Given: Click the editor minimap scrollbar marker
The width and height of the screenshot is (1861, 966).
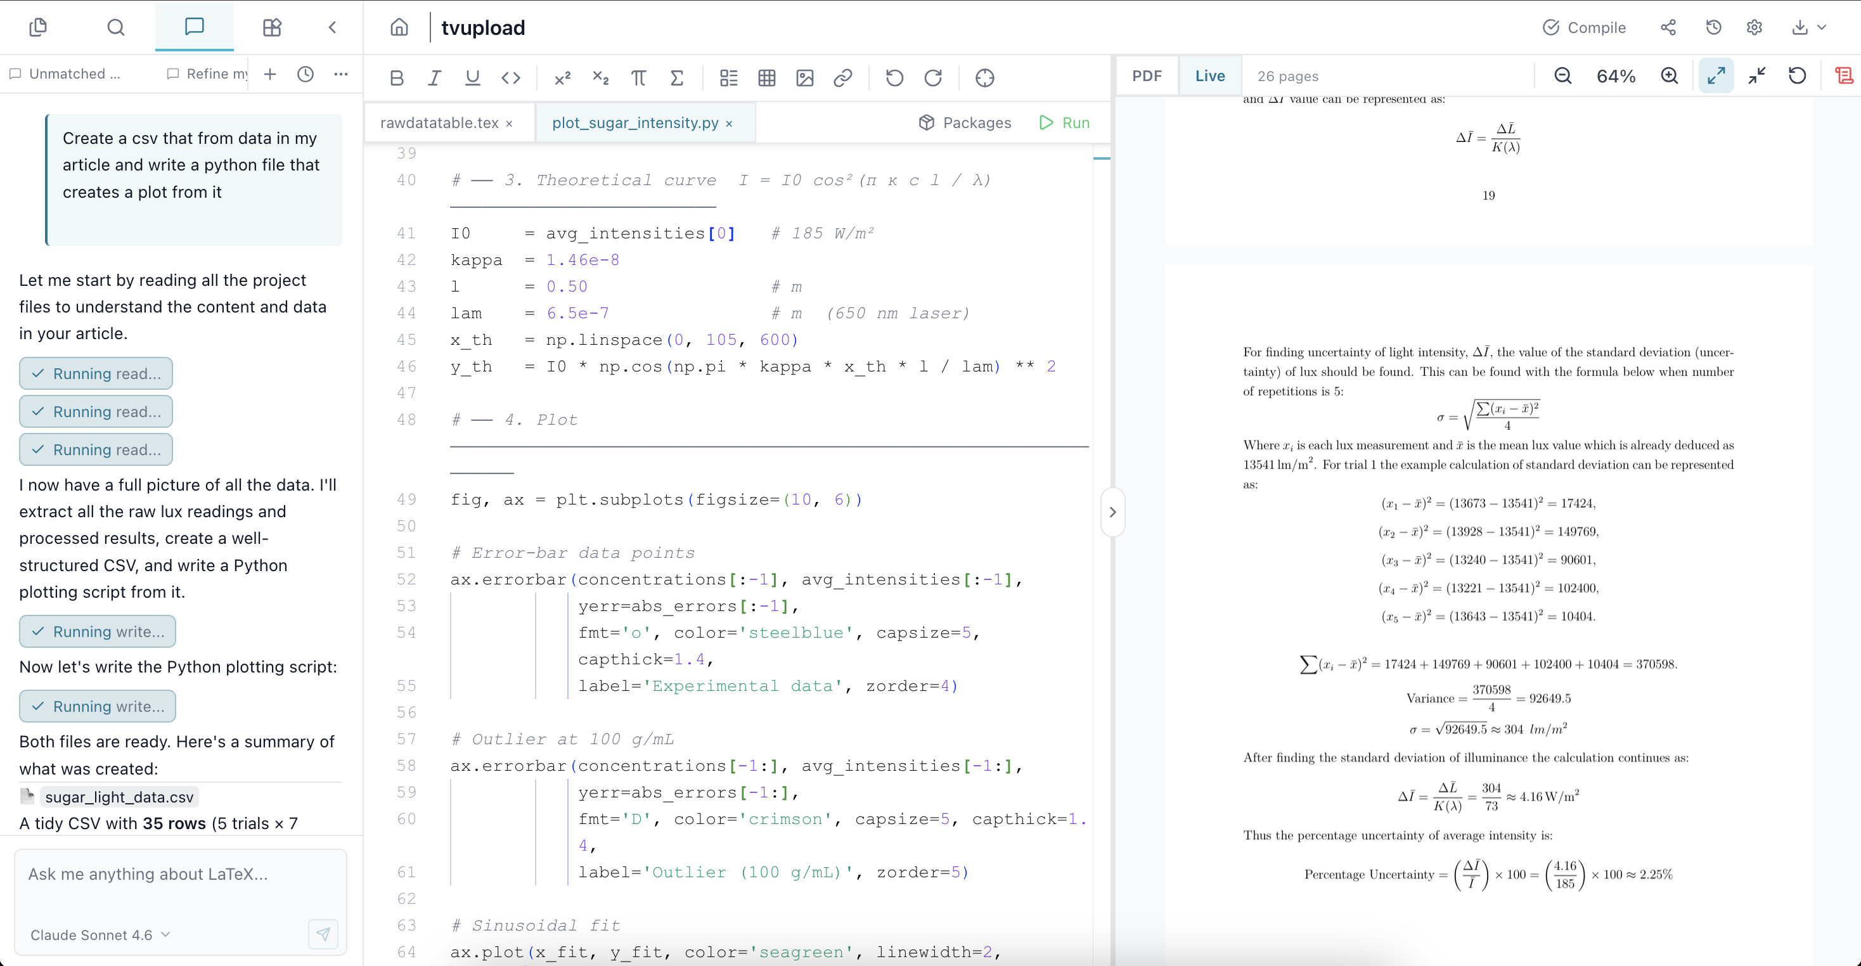Looking at the screenshot, I should (x=1102, y=157).
